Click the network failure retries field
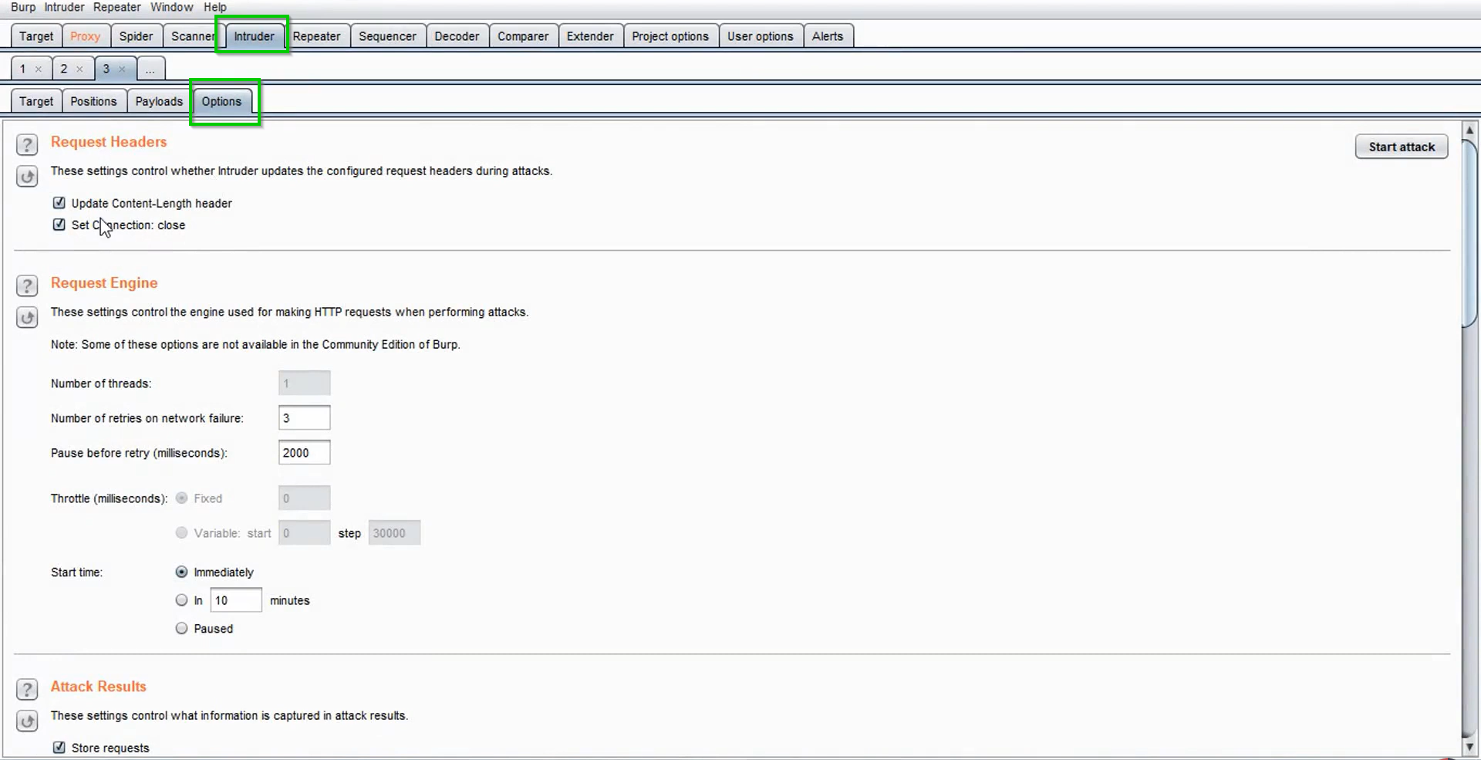The height and width of the screenshot is (760, 1481). 304,417
